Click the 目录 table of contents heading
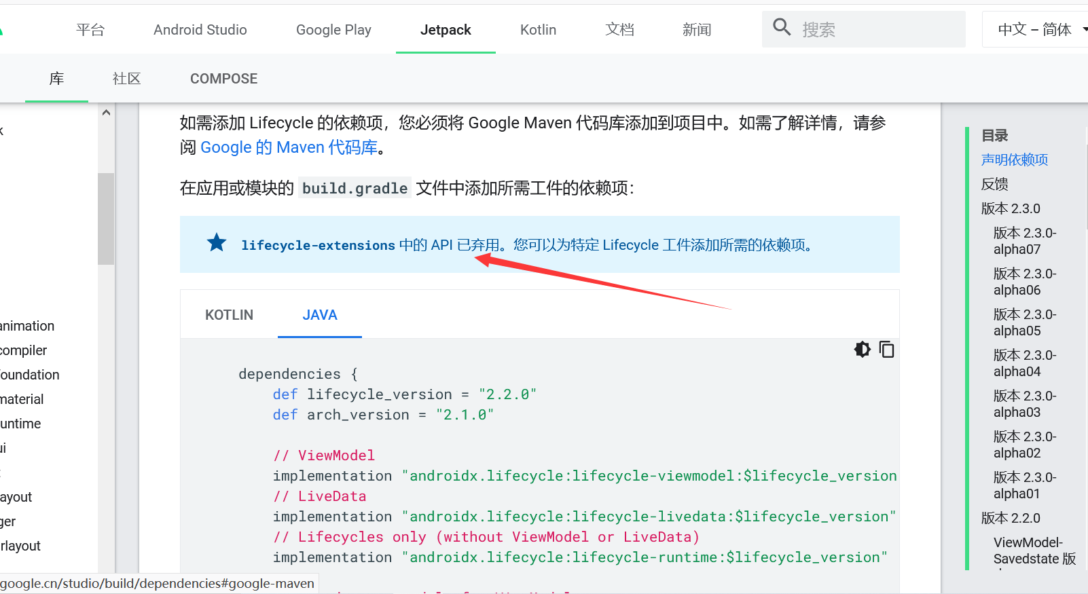The image size is (1088, 594). (x=995, y=135)
